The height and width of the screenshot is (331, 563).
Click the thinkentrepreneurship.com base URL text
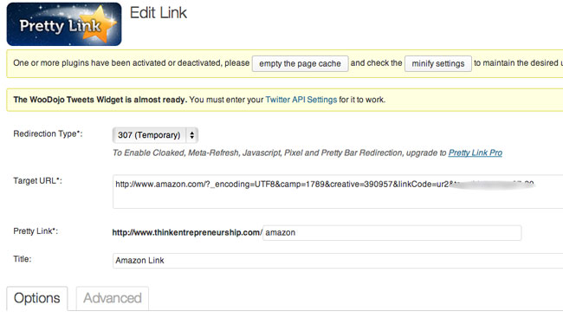pyautogui.click(x=187, y=232)
